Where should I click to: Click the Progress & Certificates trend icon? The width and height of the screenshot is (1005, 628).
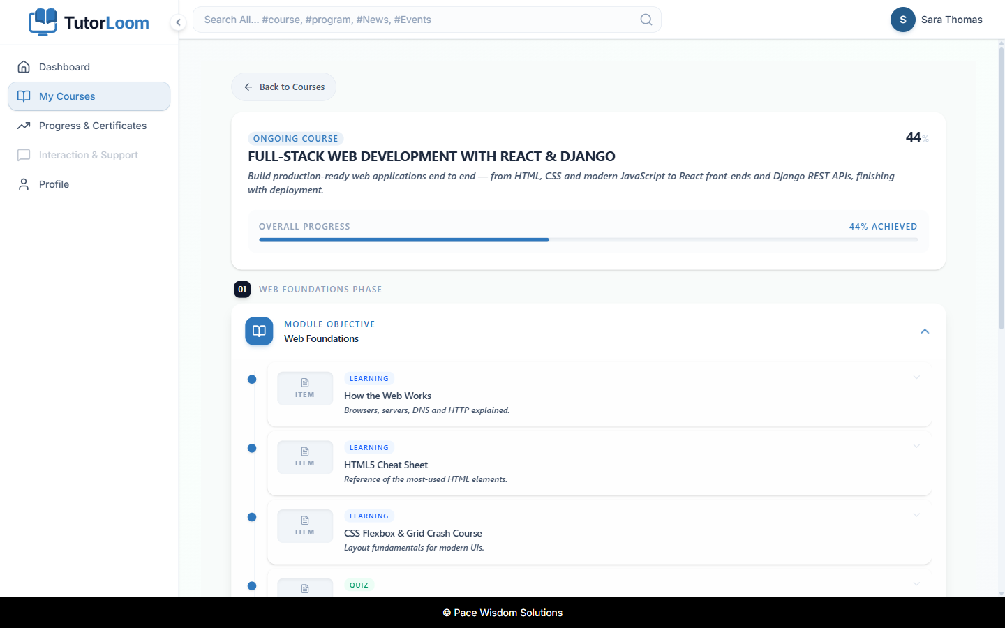tap(24, 126)
